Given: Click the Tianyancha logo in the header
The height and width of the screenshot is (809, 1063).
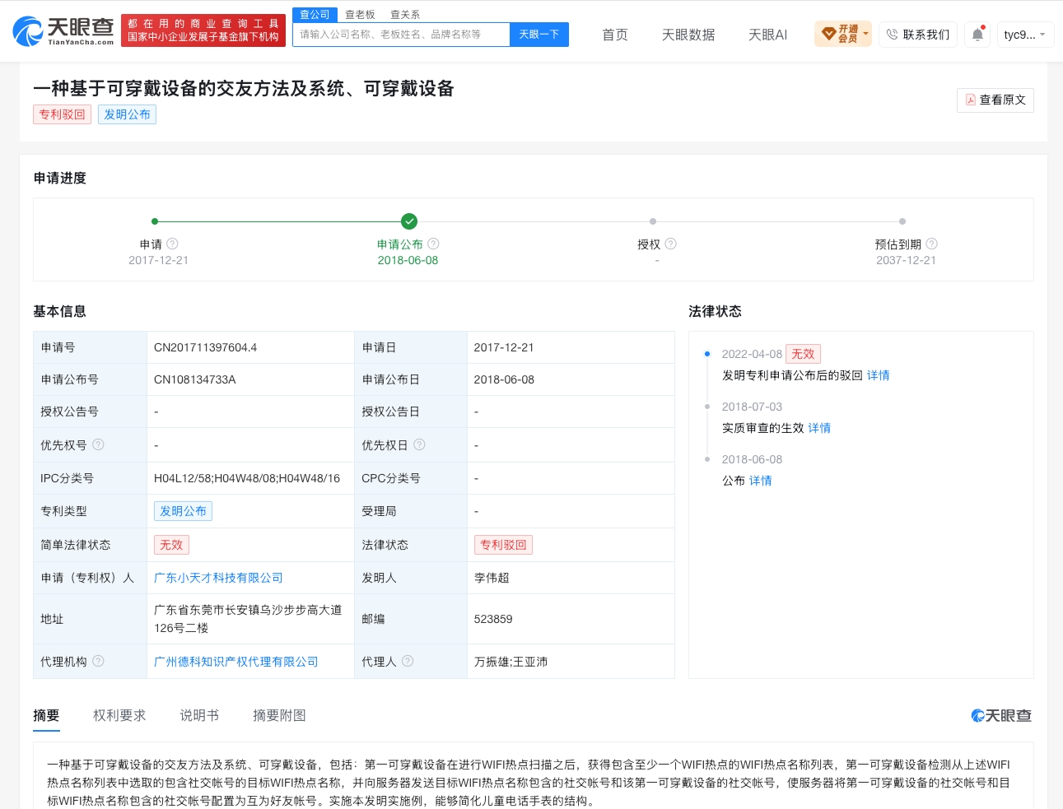Looking at the screenshot, I should [x=63, y=31].
